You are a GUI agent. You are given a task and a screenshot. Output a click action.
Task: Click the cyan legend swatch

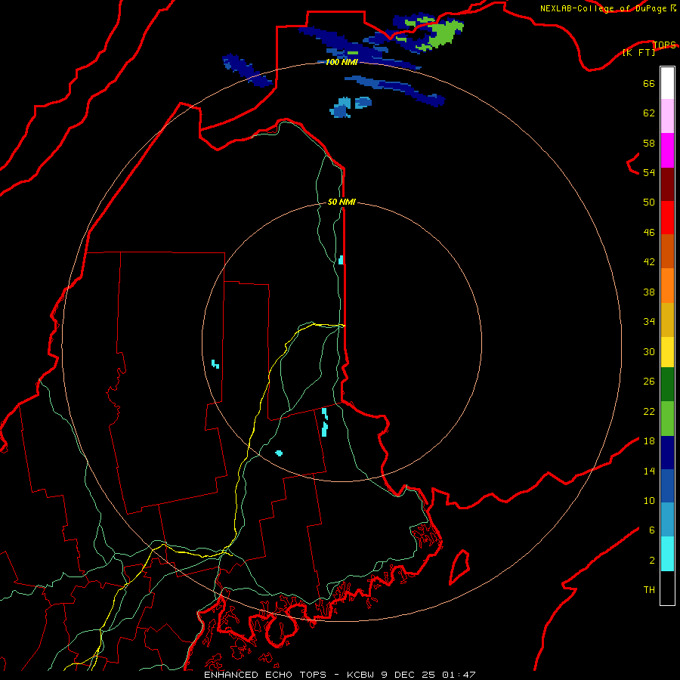click(x=667, y=554)
